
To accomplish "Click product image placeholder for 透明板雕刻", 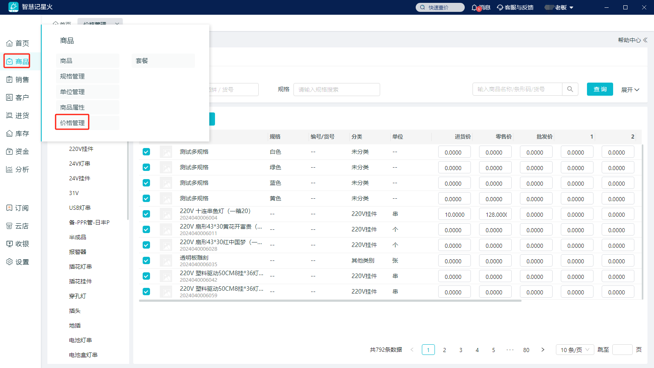I will (x=166, y=261).
